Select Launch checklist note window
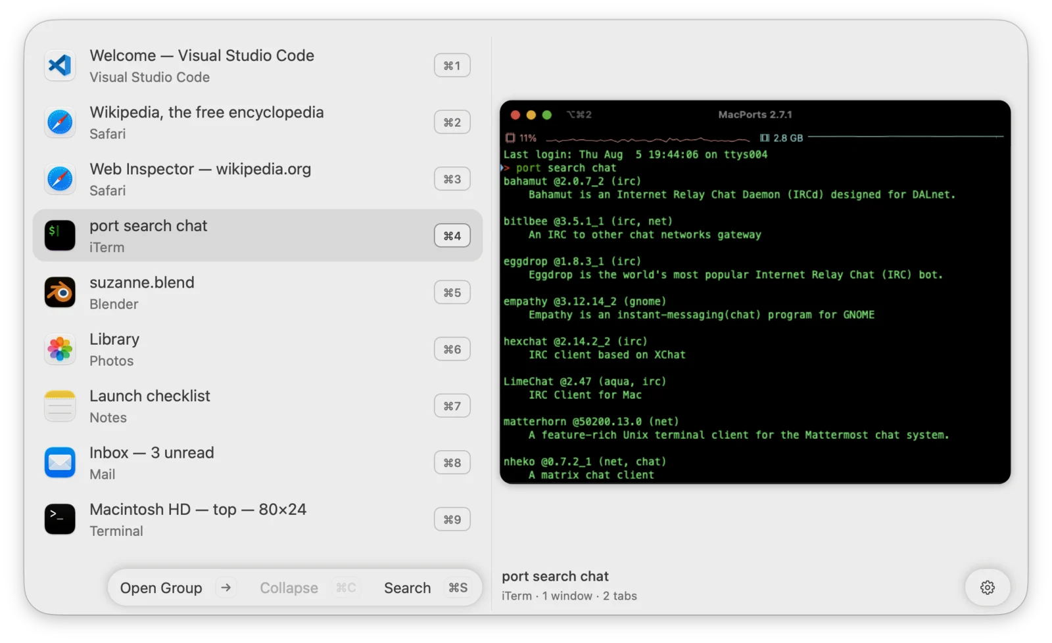The image size is (1052, 643). (x=257, y=406)
